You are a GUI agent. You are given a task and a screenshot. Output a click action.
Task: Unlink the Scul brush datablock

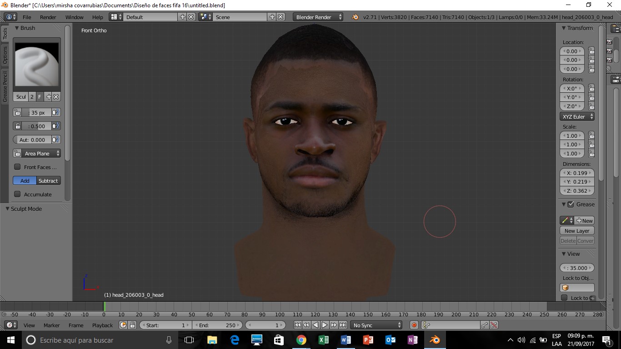point(56,97)
